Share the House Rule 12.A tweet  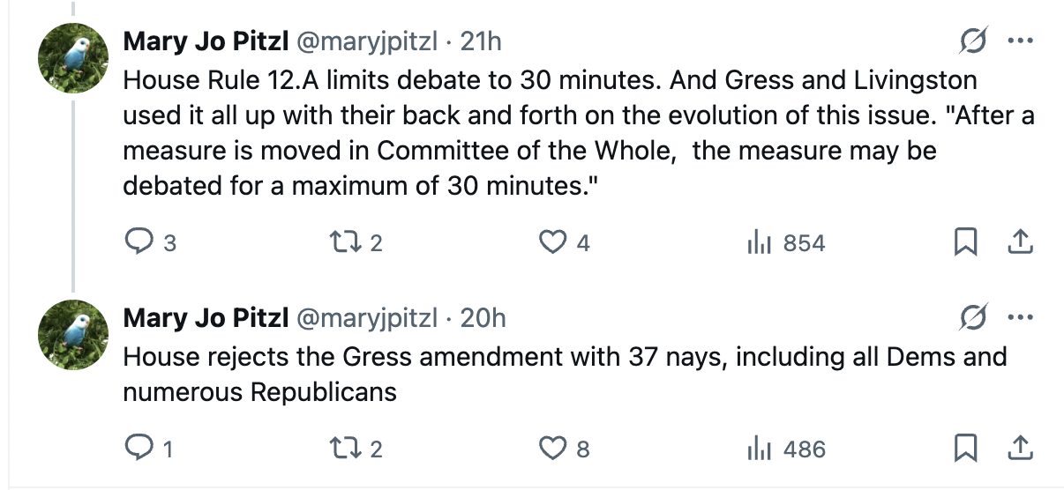1020,242
